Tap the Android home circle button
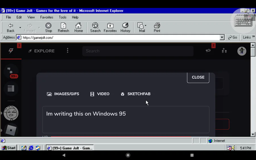This screenshot has height=160, width=256. [x=128, y=155]
